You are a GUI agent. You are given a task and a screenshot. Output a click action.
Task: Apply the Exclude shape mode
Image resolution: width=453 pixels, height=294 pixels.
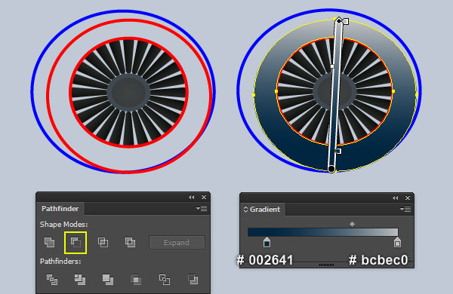[130, 242]
